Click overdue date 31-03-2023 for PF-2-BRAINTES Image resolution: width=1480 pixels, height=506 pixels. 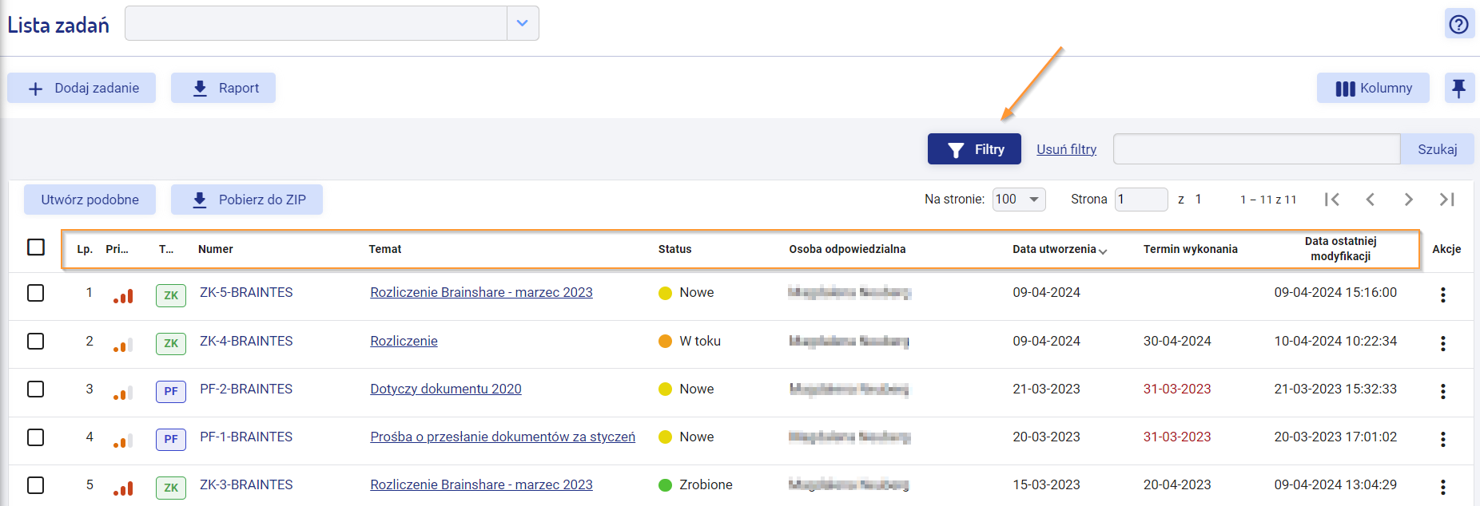(1176, 389)
